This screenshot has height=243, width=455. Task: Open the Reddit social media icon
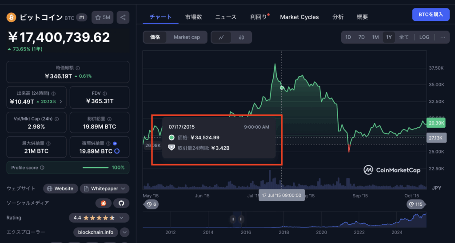coord(103,203)
